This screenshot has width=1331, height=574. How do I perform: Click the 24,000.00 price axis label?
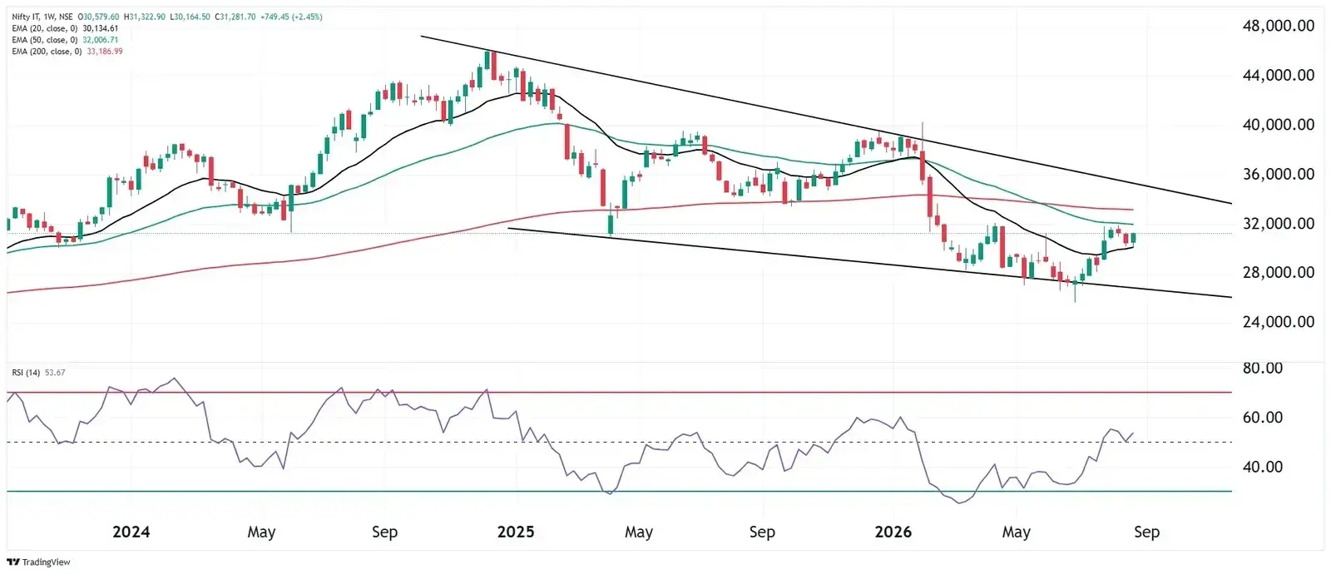[1278, 322]
